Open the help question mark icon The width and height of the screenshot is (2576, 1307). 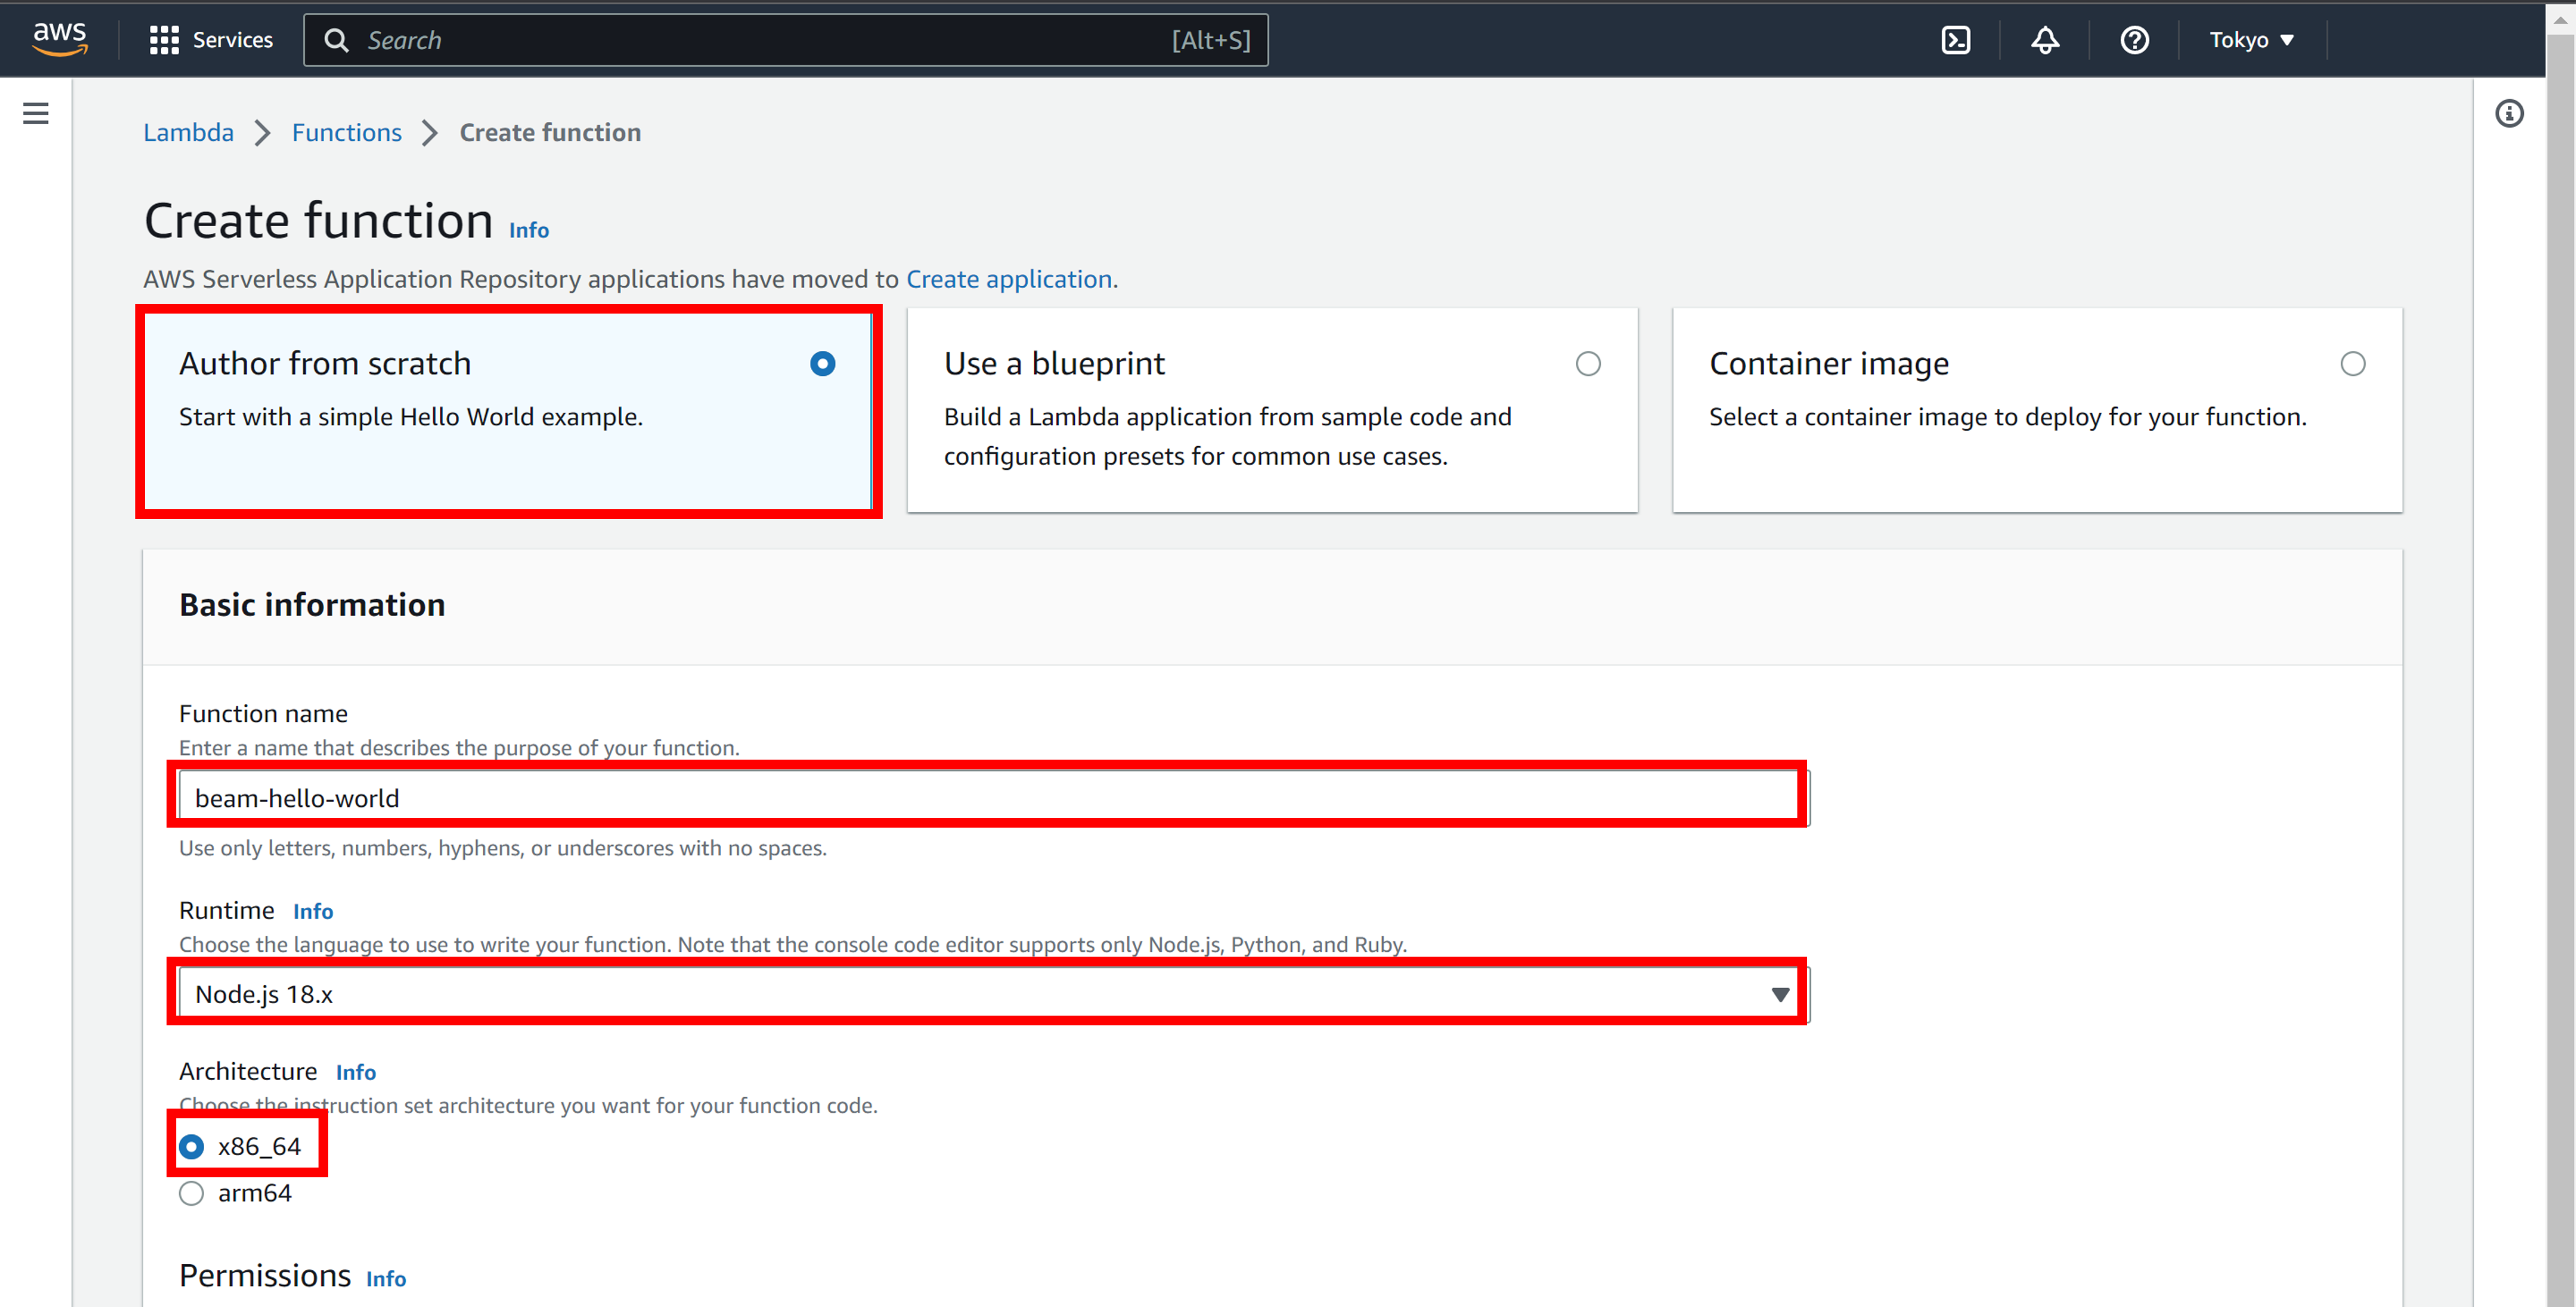pos(2134,40)
